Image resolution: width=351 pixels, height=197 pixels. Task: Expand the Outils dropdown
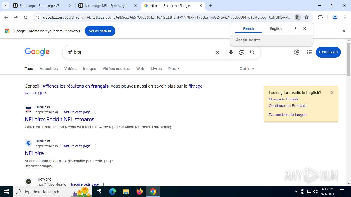(247, 69)
